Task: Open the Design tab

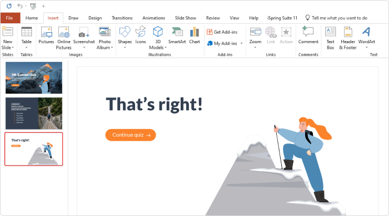Action: point(95,18)
